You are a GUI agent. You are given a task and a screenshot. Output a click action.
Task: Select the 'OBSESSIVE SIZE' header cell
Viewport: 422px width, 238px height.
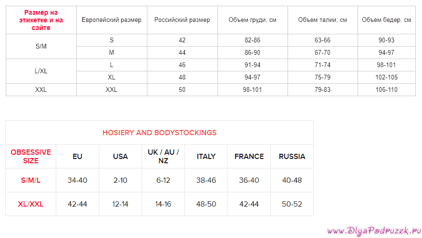[31, 156]
